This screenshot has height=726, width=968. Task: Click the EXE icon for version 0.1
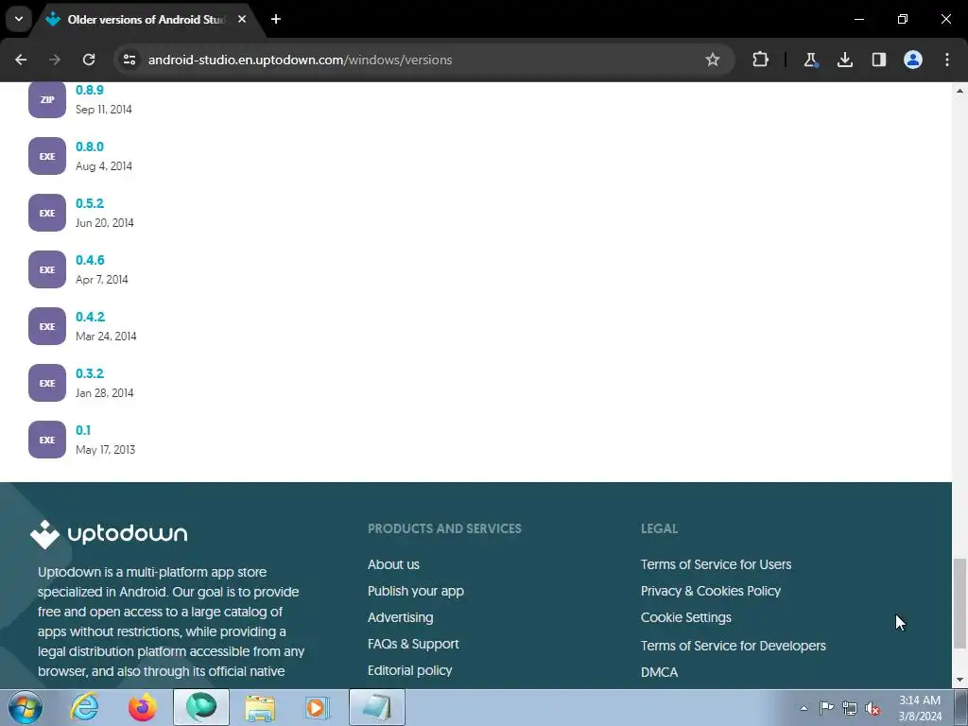point(47,440)
